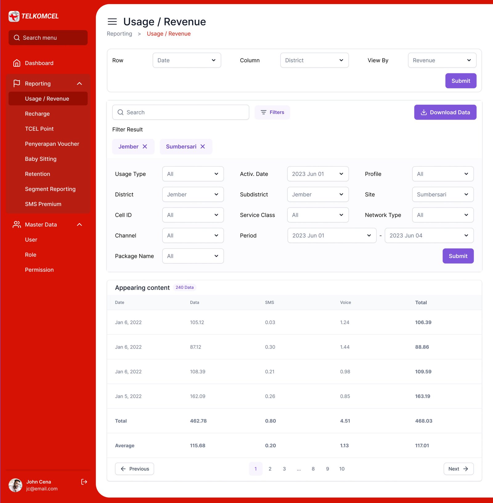Image resolution: width=493 pixels, height=503 pixels.
Task: Remove the Sumbersari filter tag
Action: point(203,147)
